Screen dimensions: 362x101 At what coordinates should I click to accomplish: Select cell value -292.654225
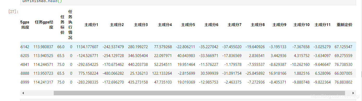(88, 65)
